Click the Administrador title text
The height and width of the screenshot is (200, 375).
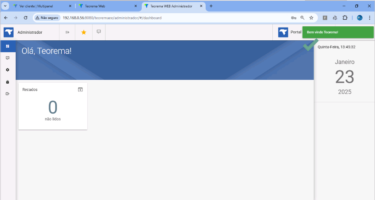[30, 32]
